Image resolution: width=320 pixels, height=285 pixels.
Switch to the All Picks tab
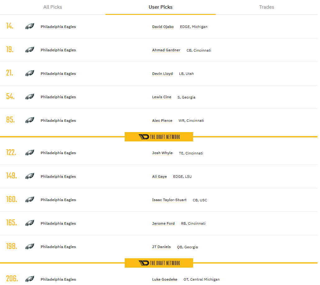point(53,7)
